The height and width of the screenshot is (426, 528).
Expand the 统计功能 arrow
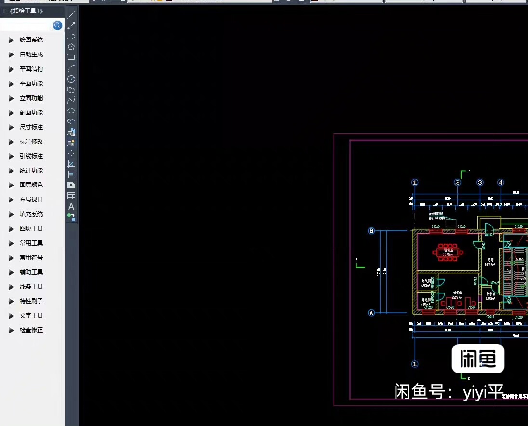[12, 171]
